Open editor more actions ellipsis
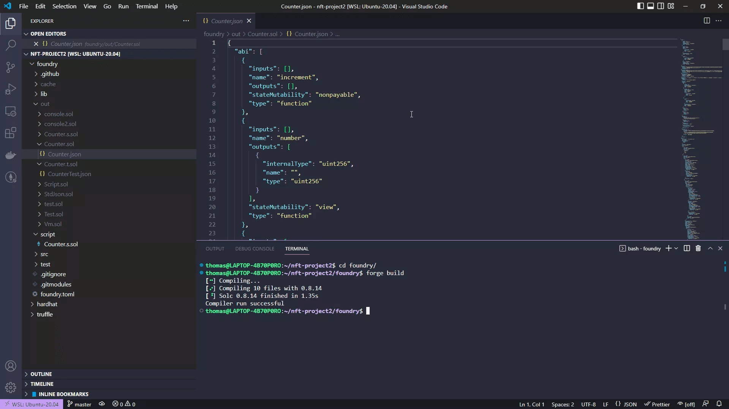Viewport: 729px width, 409px height. pyautogui.click(x=718, y=21)
